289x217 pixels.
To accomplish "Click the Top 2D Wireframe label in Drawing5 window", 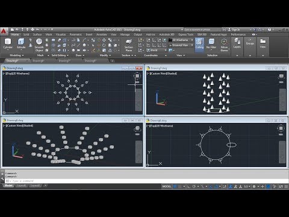I will click(x=16, y=74).
